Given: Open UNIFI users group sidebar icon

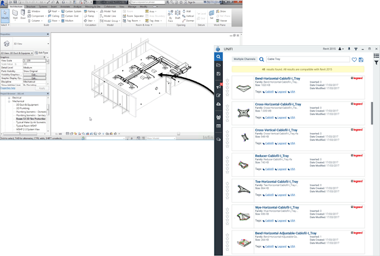Looking at the screenshot, I should tap(218, 118).
